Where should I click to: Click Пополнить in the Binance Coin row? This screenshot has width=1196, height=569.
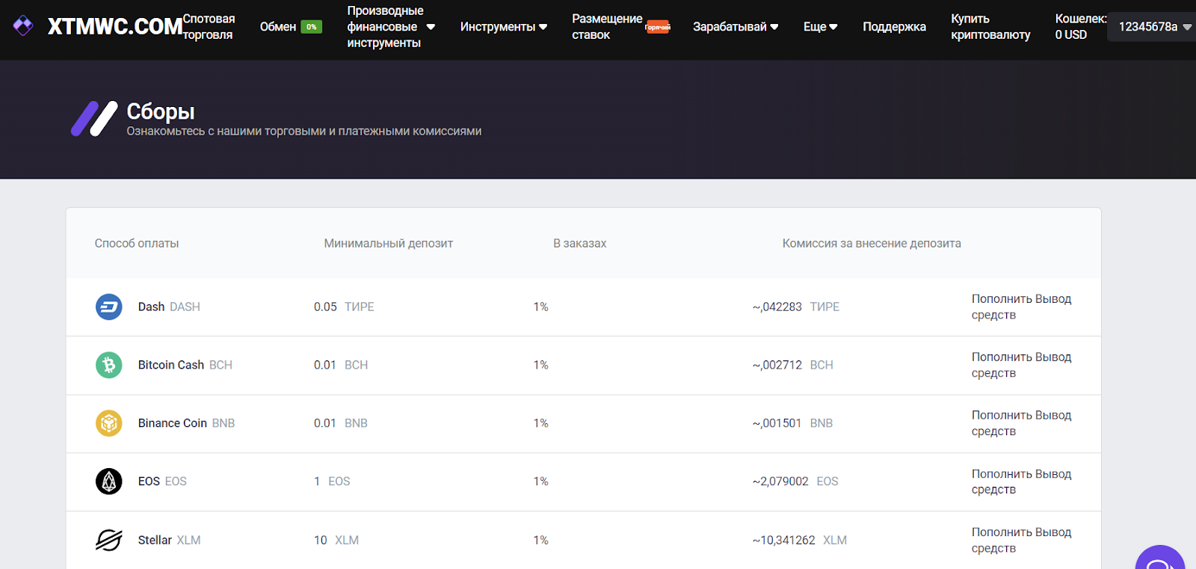click(x=1002, y=415)
